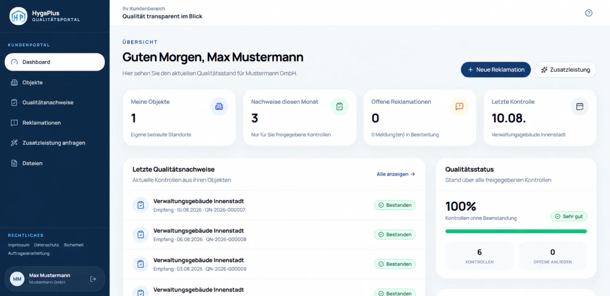Click the text Empfang · 03.08.2026 · QN-2026-000009
The width and height of the screenshot is (610, 296).
coord(199,269)
